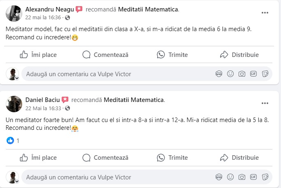Switch commenting profile on Alexandru's post
The image size is (281, 188).
click(14, 74)
